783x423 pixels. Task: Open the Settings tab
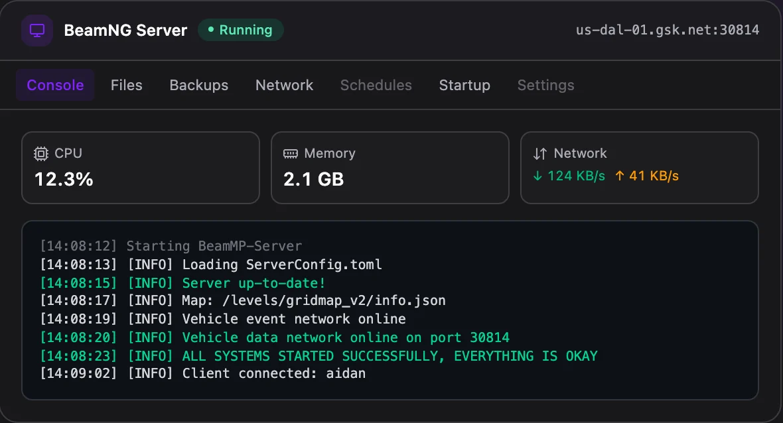546,86
